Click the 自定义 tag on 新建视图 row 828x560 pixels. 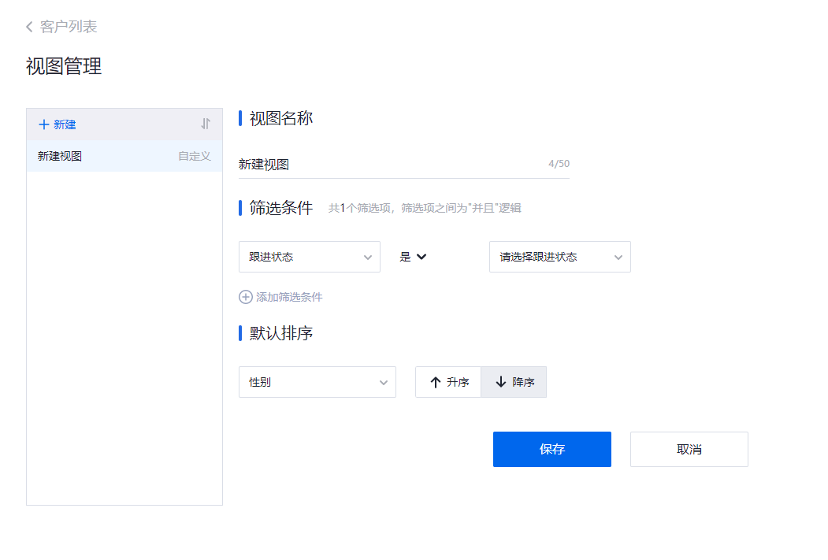(x=195, y=156)
